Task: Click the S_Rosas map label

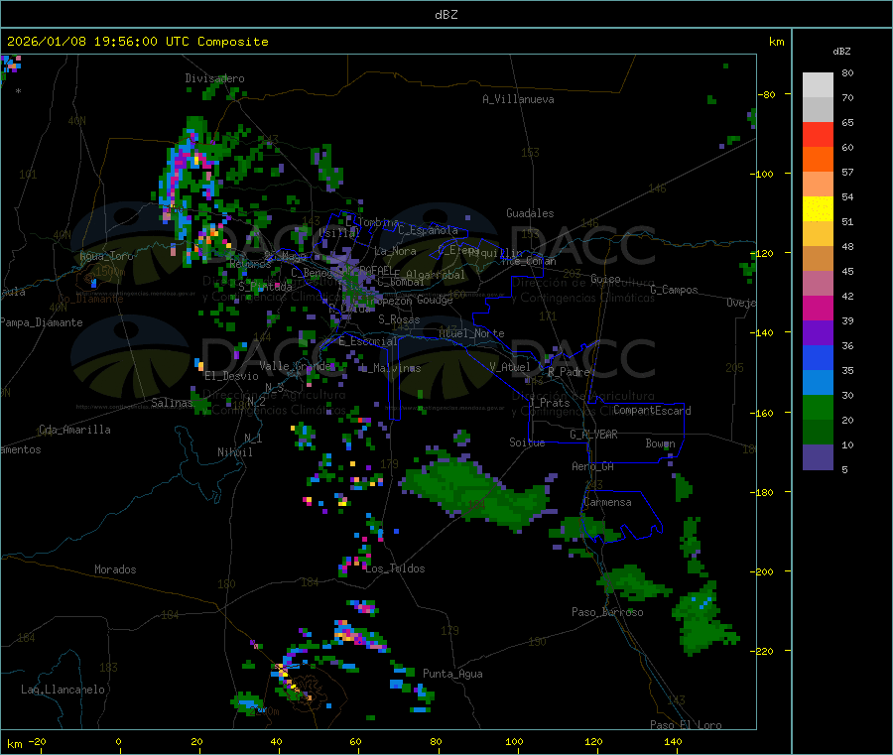Action: [399, 320]
